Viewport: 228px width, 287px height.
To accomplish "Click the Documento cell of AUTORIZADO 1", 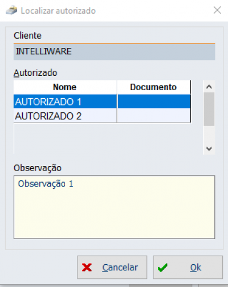I will tap(154, 102).
